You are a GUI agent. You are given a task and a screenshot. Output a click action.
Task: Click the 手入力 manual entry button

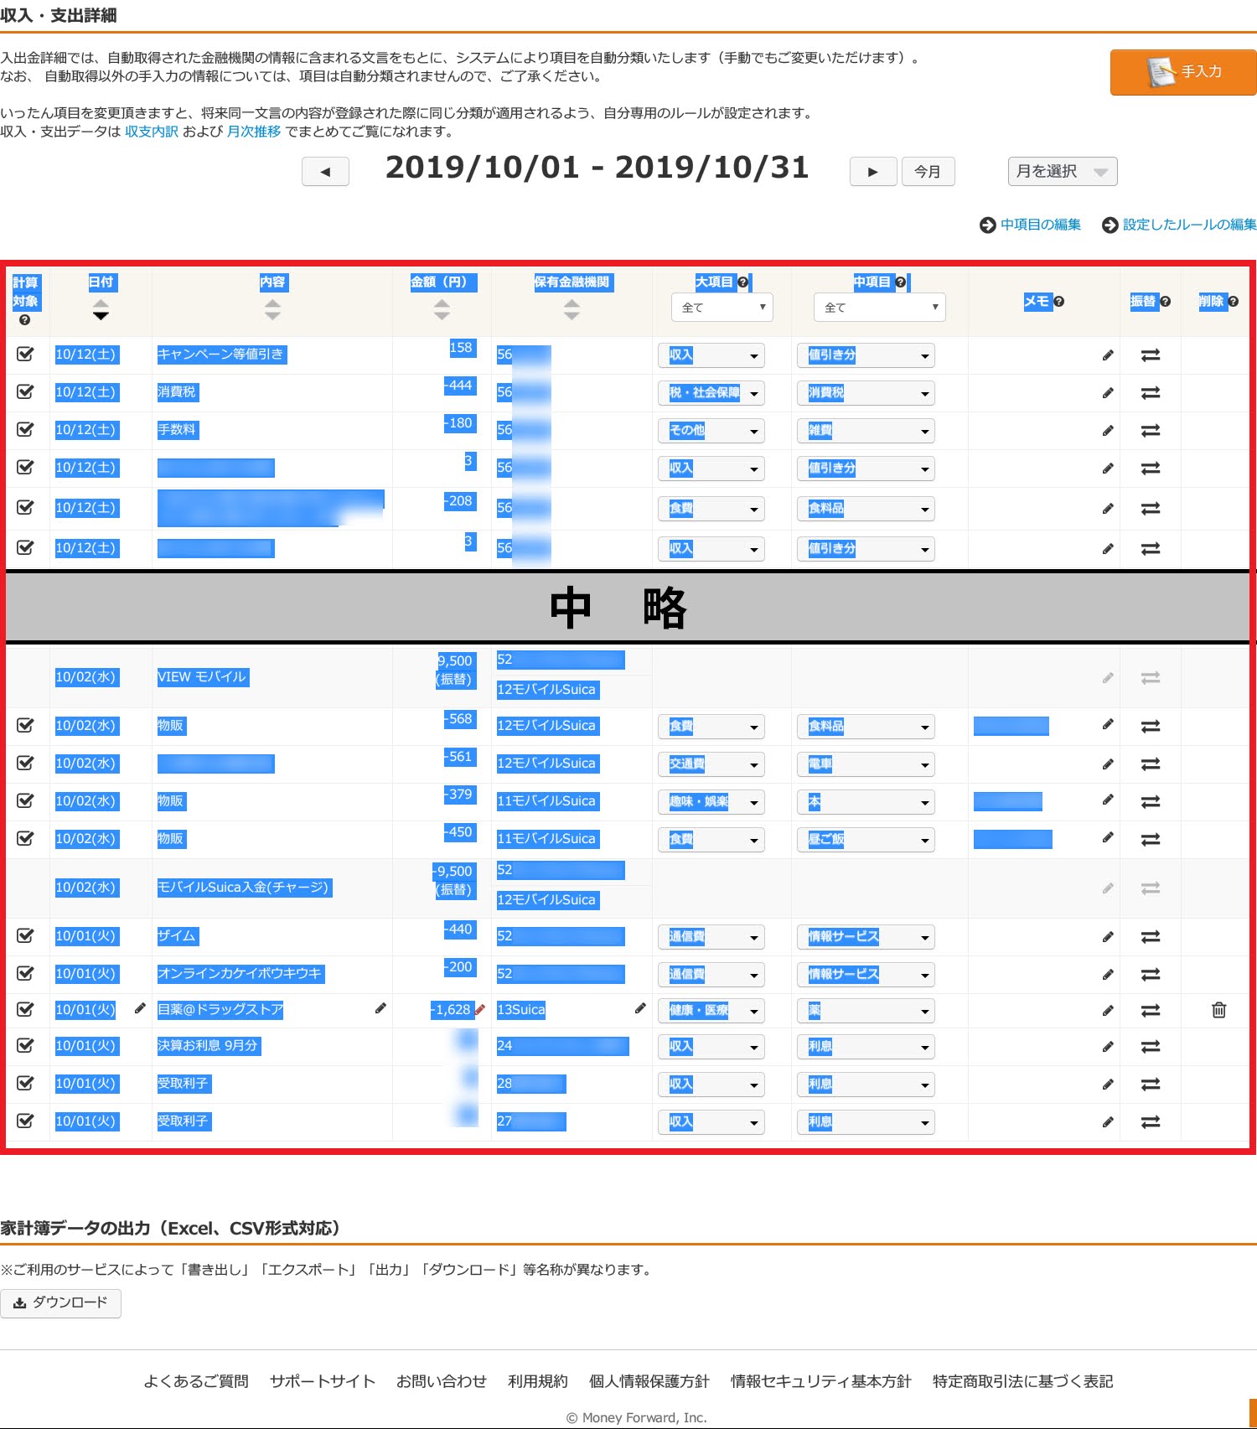point(1183,72)
